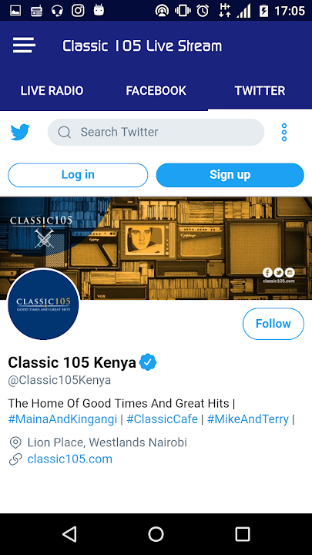Tap the Android back navigation button
Viewport: 312px width, 555px height.
point(69,533)
